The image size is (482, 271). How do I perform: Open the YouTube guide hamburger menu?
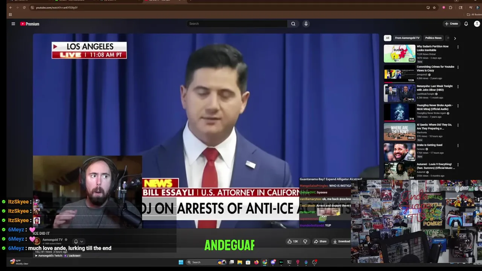(13, 24)
